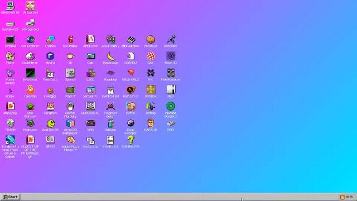This screenshot has height=201, width=357.
Task: Launch Cat Explorer globe icon
Action: pyautogui.click(x=30, y=40)
